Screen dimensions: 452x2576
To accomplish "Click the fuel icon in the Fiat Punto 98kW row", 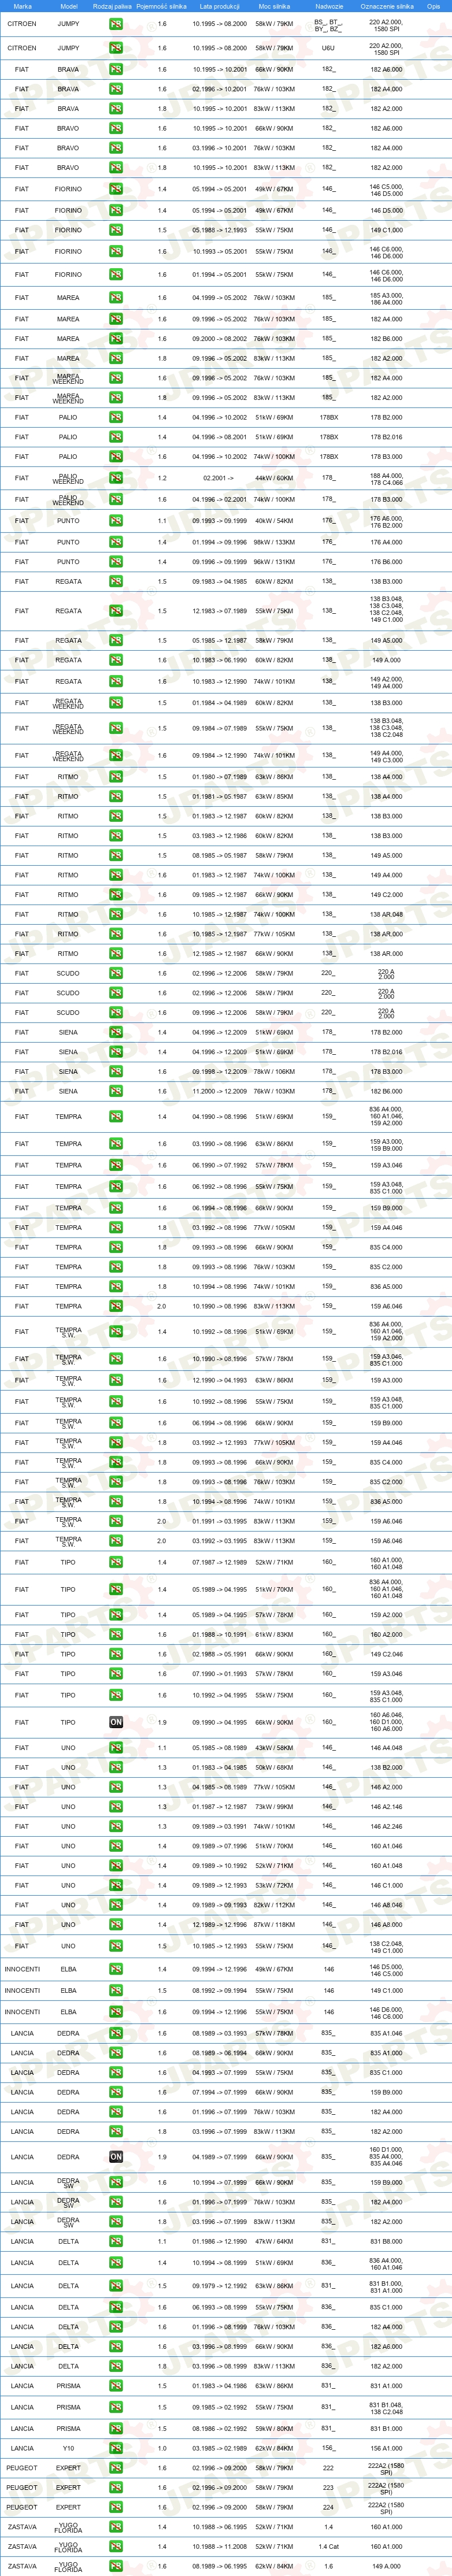I will click(x=116, y=542).
